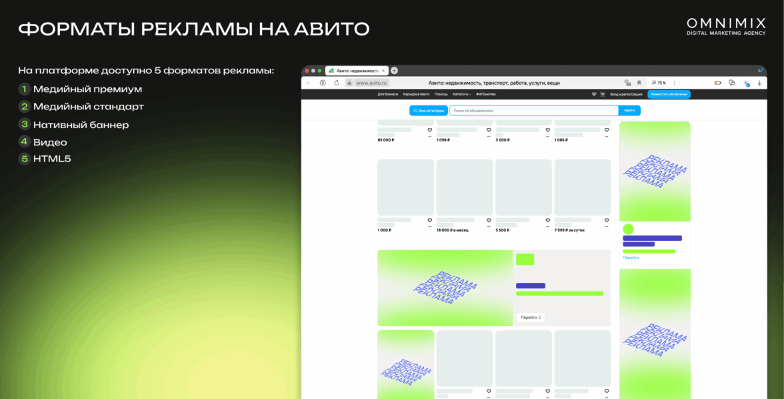Open browser extensions icon beside battery icon
Viewport: 784px width, 399px height.
point(732,83)
